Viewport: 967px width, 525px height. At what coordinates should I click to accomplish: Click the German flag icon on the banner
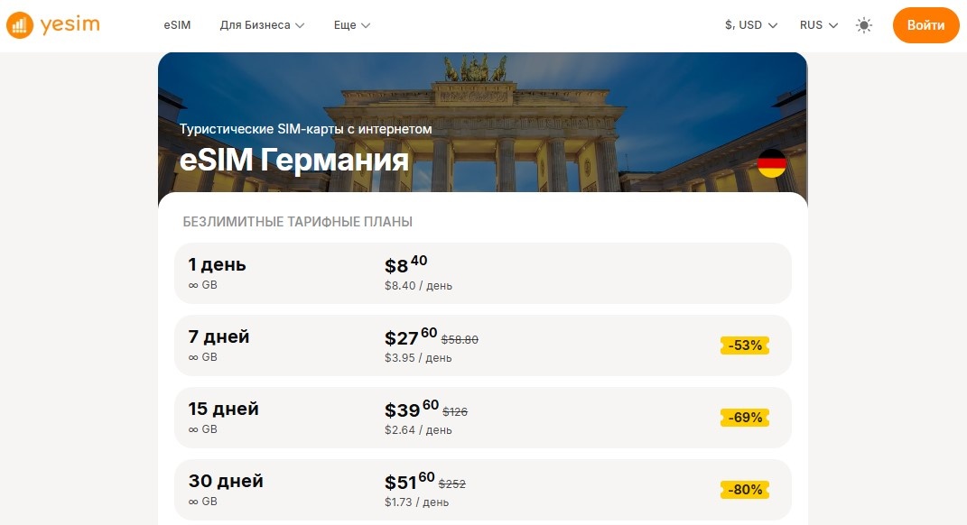pos(772,162)
